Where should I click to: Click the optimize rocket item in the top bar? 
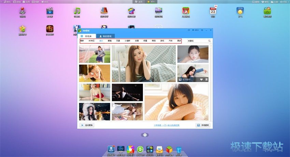45,2
